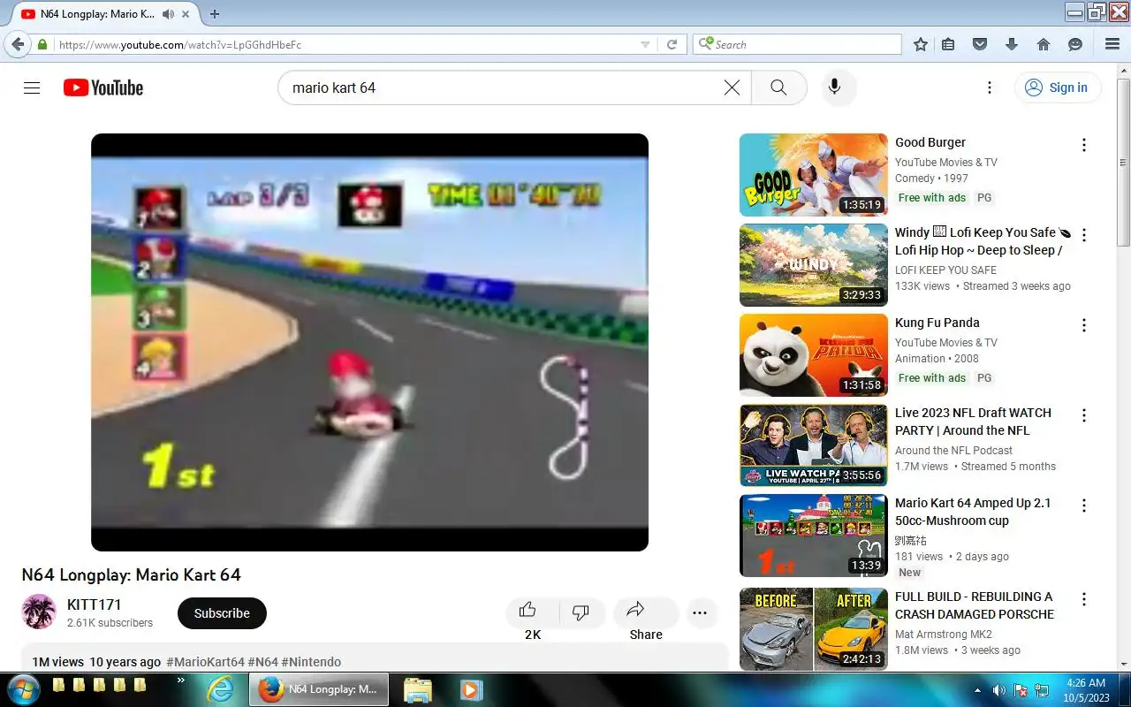The height and width of the screenshot is (707, 1131).
Task: Open Good Burger thumbnail
Action: pos(814,175)
